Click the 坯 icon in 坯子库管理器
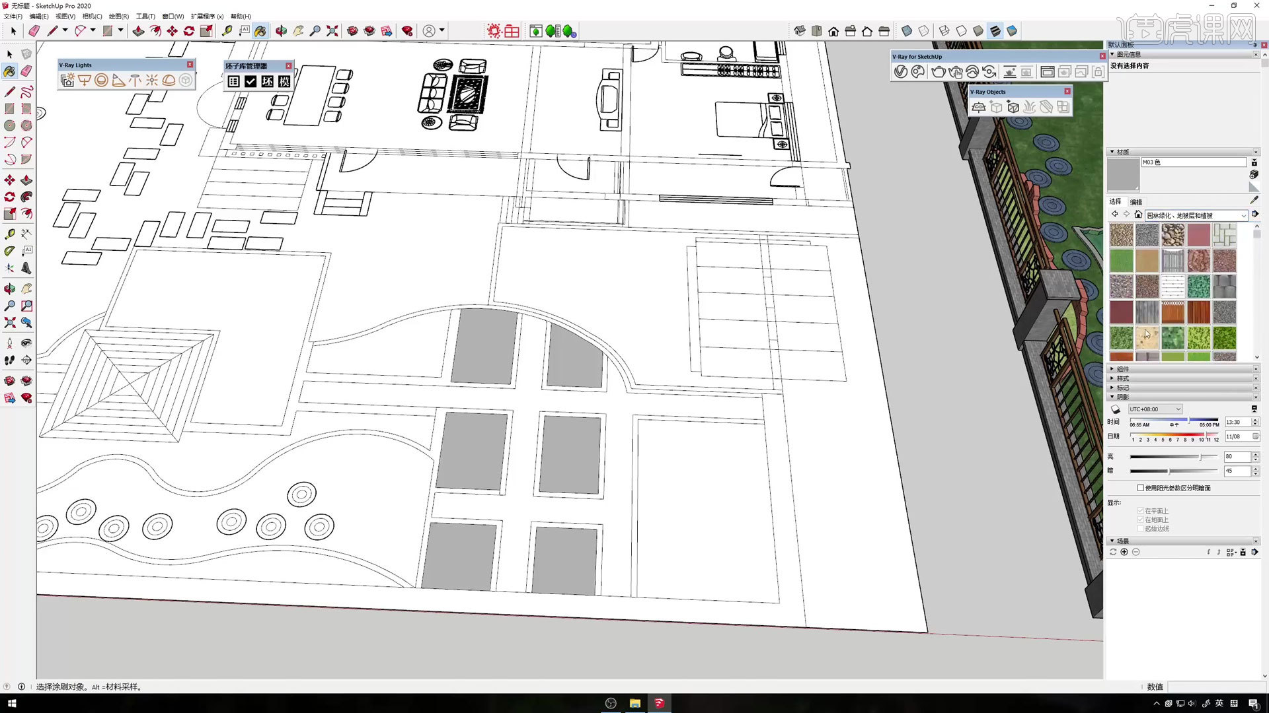Viewport: 1269px width, 713px height. click(x=267, y=81)
